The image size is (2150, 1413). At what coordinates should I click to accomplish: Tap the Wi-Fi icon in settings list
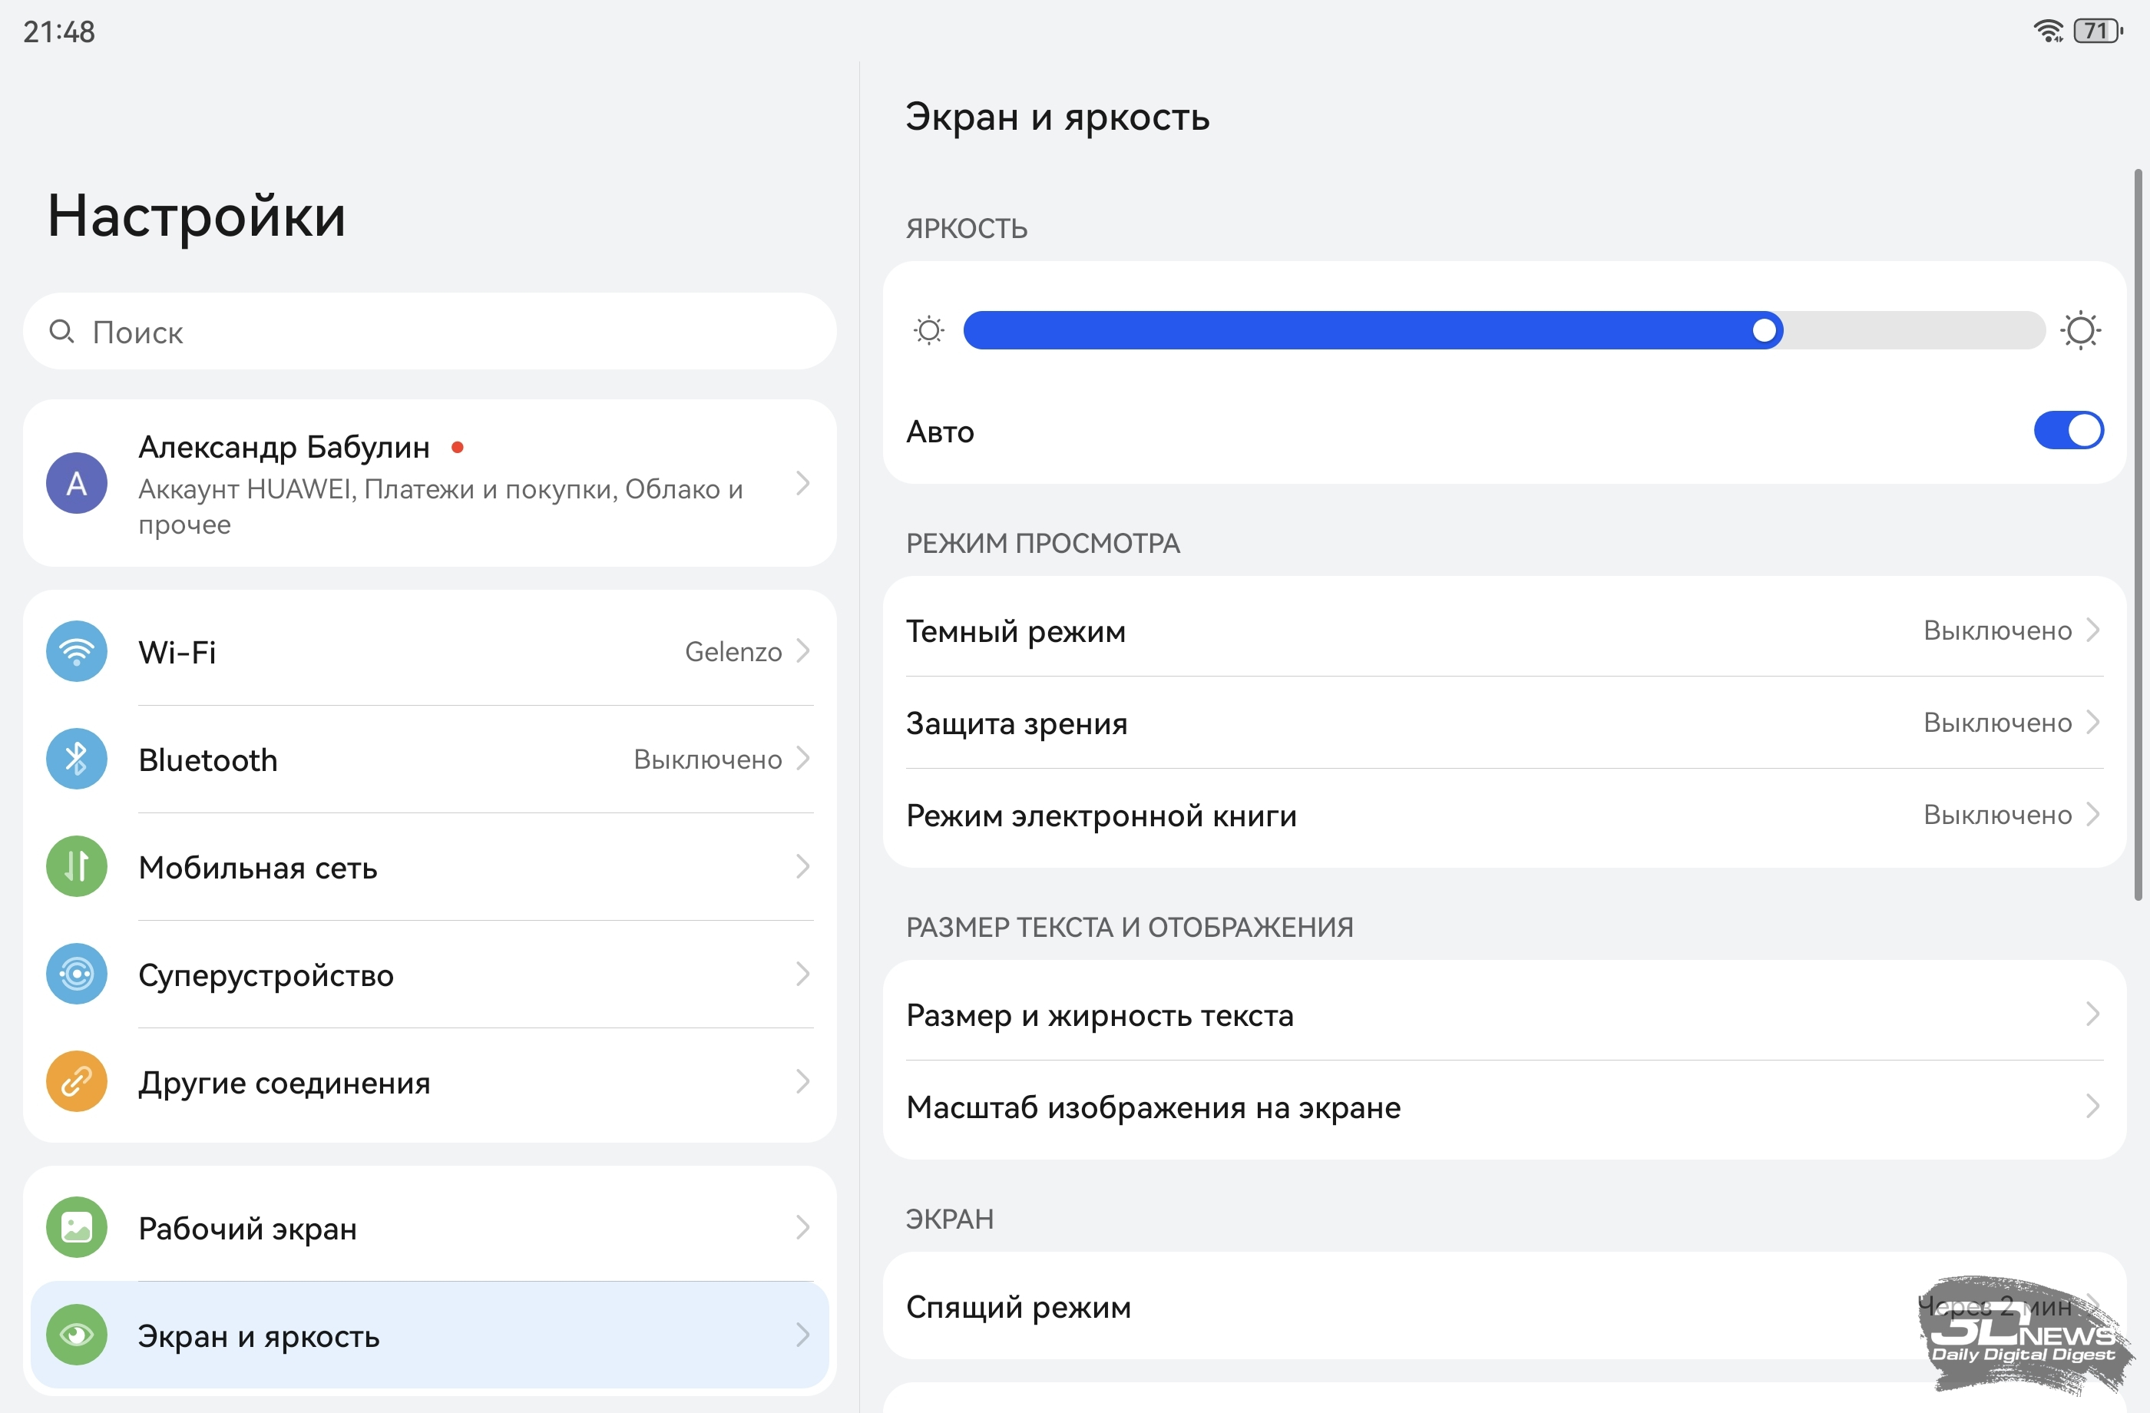tap(77, 651)
